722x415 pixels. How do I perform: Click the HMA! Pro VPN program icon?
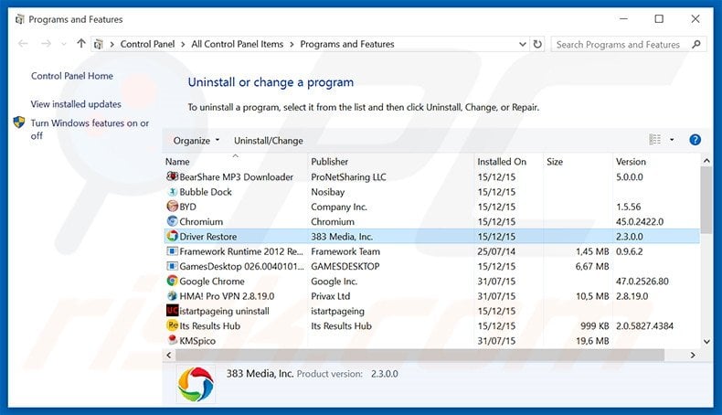pyautogui.click(x=172, y=295)
